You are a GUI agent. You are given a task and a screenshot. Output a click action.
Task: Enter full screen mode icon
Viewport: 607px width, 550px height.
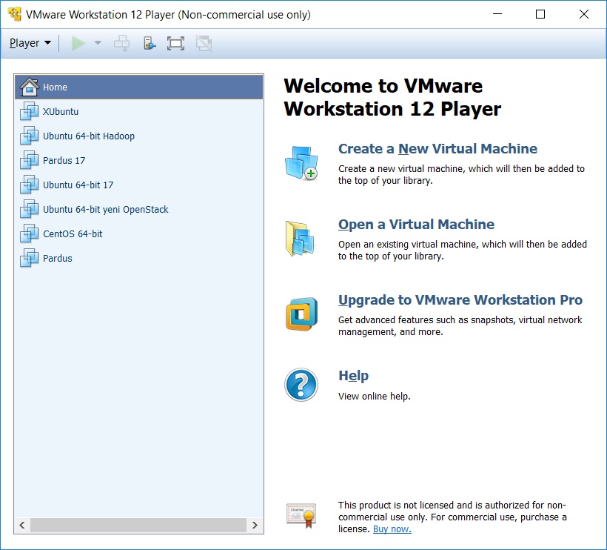(x=175, y=43)
